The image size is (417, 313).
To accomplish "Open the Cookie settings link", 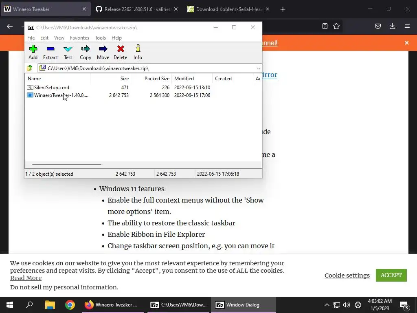I will tap(347, 276).
